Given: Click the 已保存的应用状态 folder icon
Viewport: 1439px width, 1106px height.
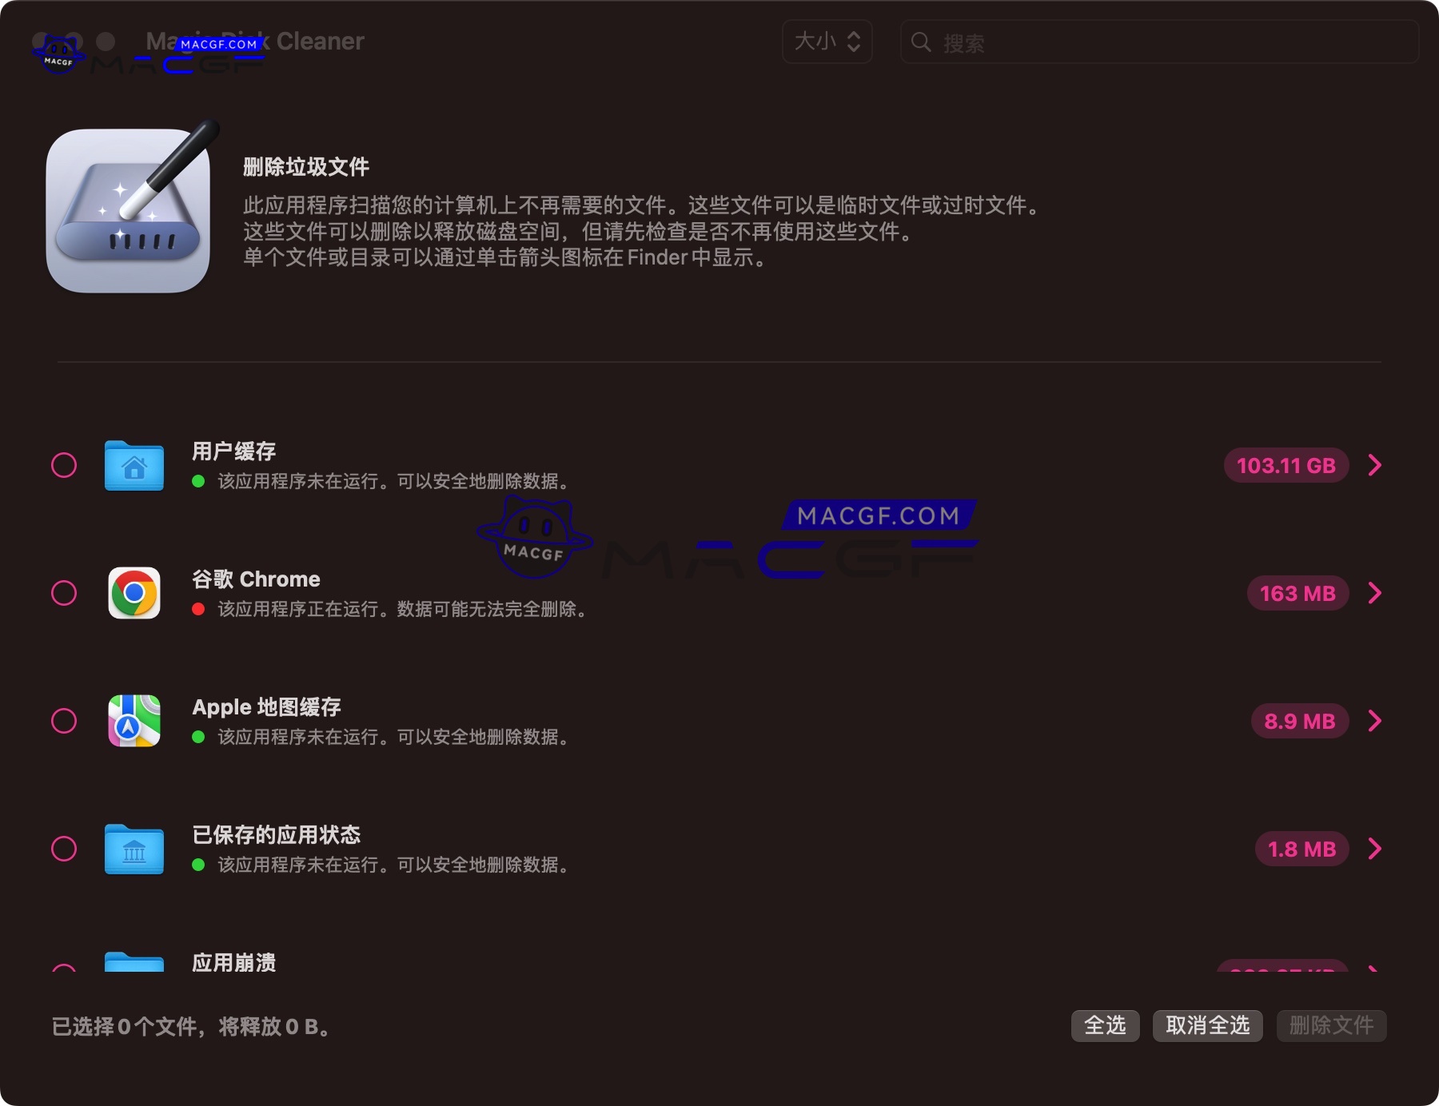Looking at the screenshot, I should click(133, 849).
